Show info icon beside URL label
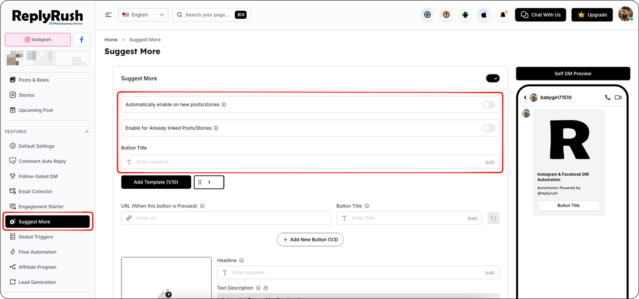639x299 pixels. click(x=202, y=206)
